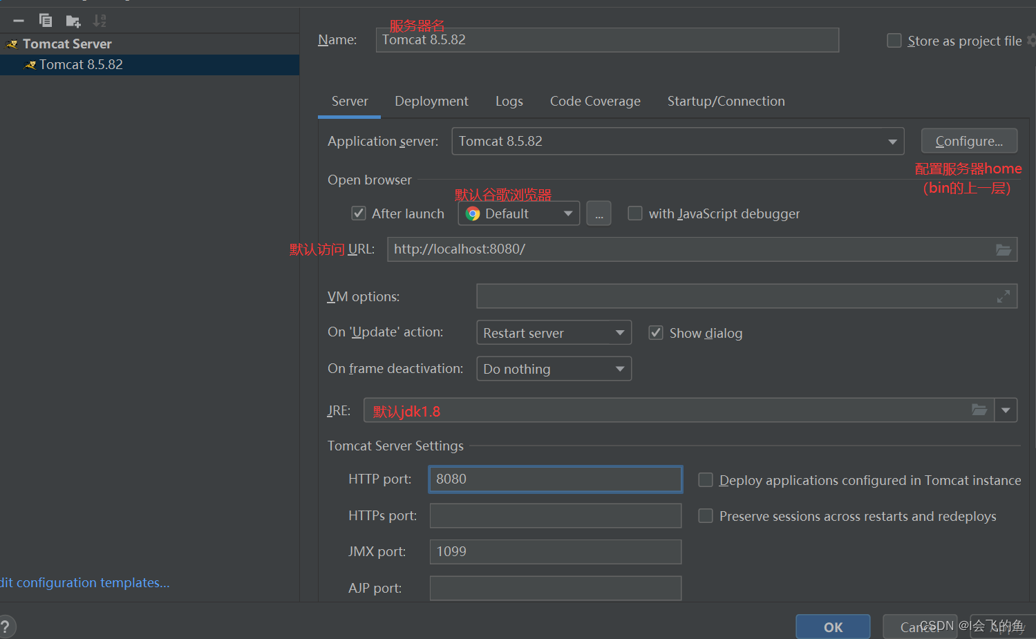Click the sort configurations alphabetically icon
Viewport: 1036px width, 639px height.
click(100, 21)
